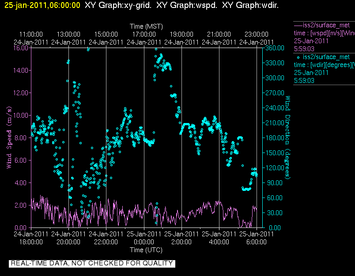The width and height of the screenshot is (355, 276).
Task: Click the yellow 25-jan-2011,06:00:00 timestamp
Action: [x=42, y=5]
